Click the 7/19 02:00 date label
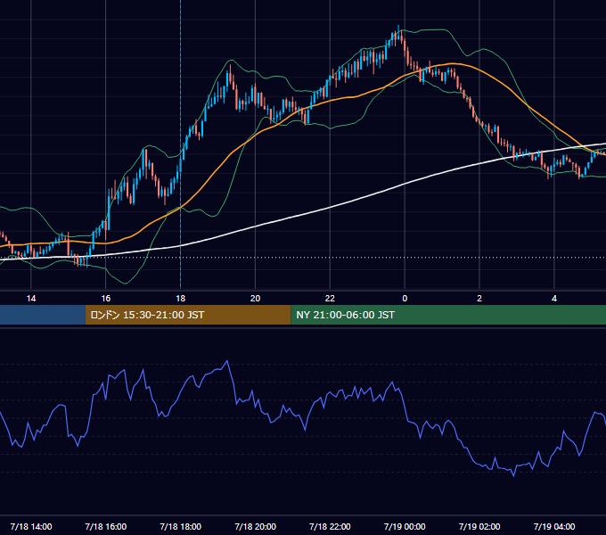The image size is (606, 535). (479, 526)
